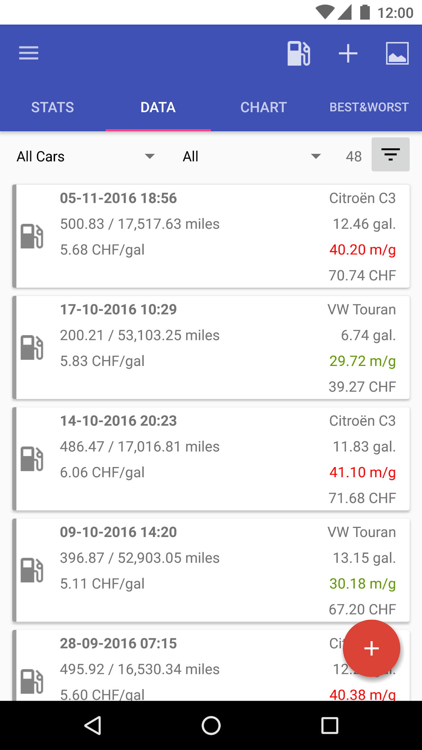This screenshot has height=750, width=422.
Task: Tap the fuel pump icon in toolbar
Action: [298, 53]
